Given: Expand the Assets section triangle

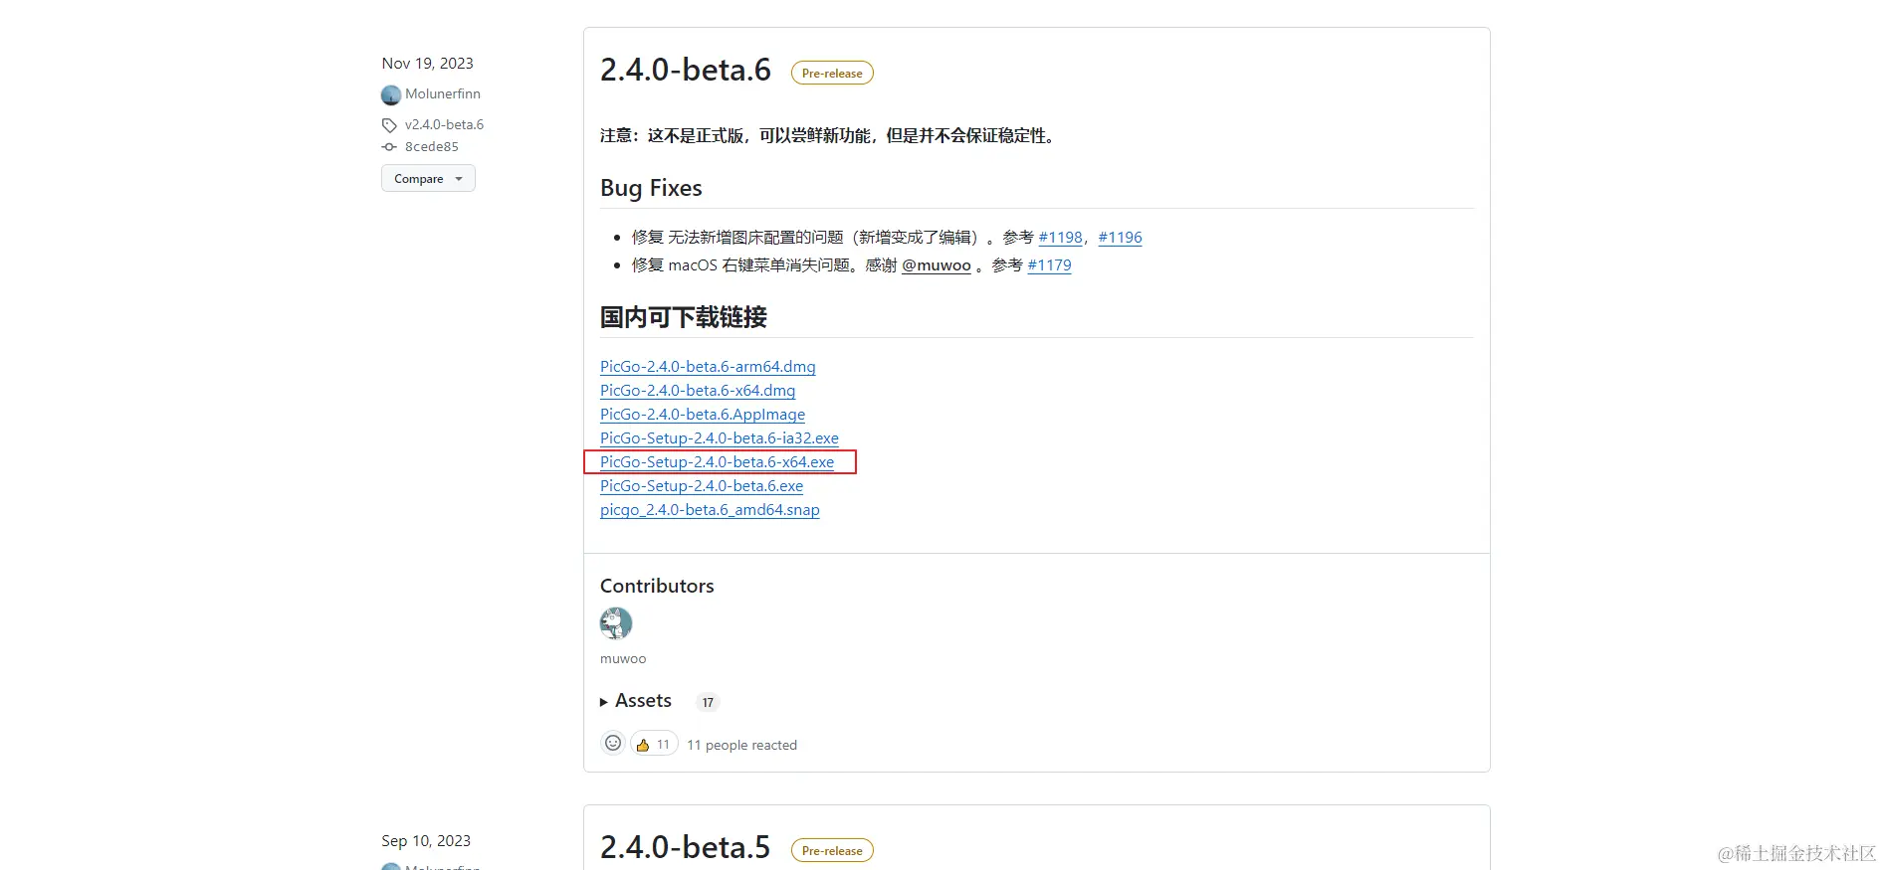Looking at the screenshot, I should 604,702.
